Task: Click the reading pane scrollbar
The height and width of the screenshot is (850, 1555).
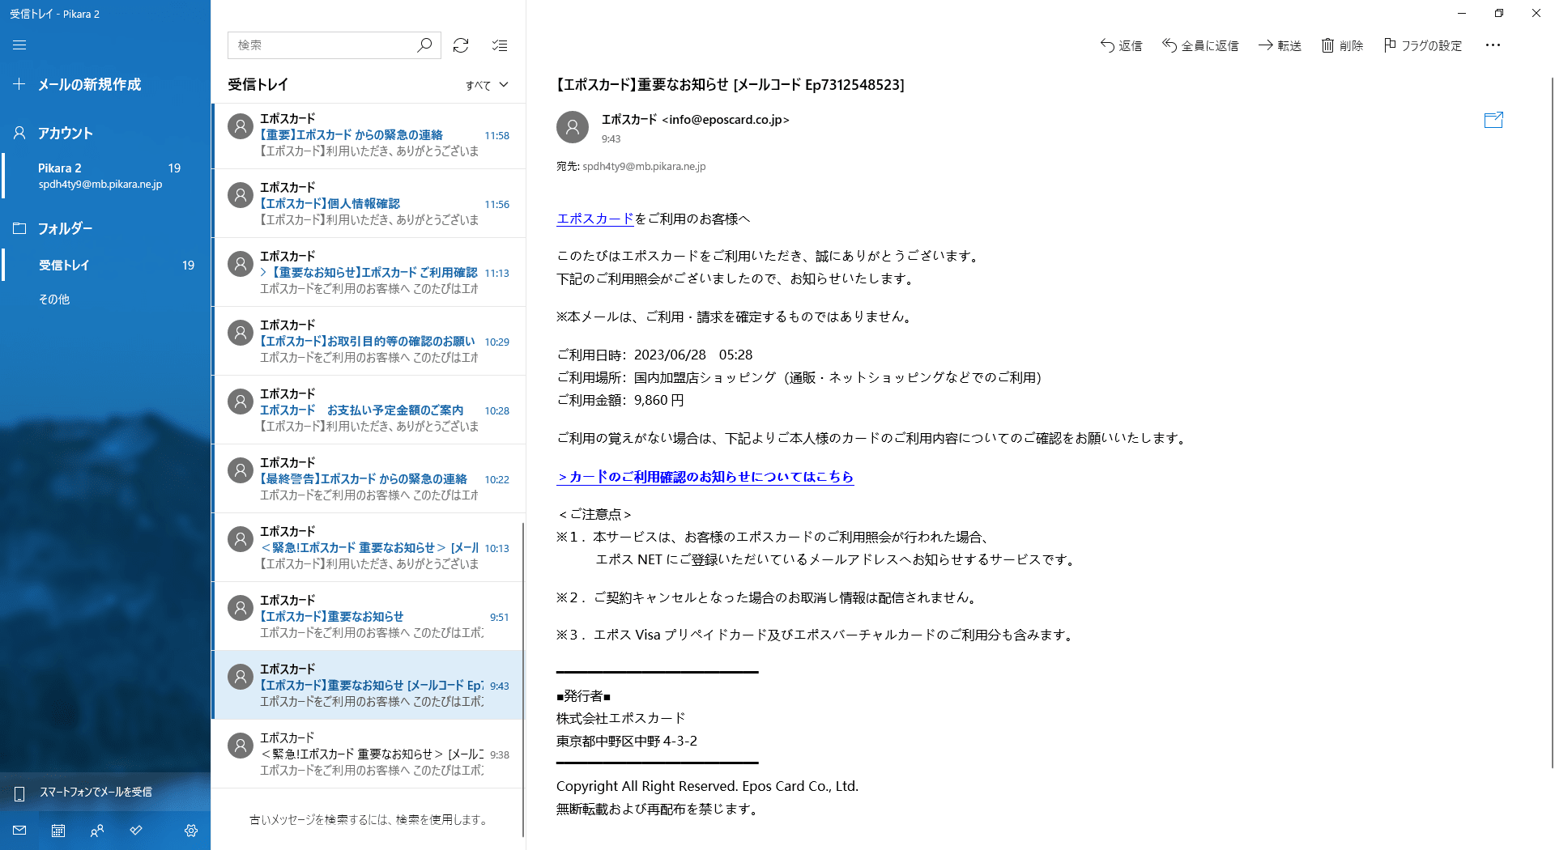Action: (1552, 421)
